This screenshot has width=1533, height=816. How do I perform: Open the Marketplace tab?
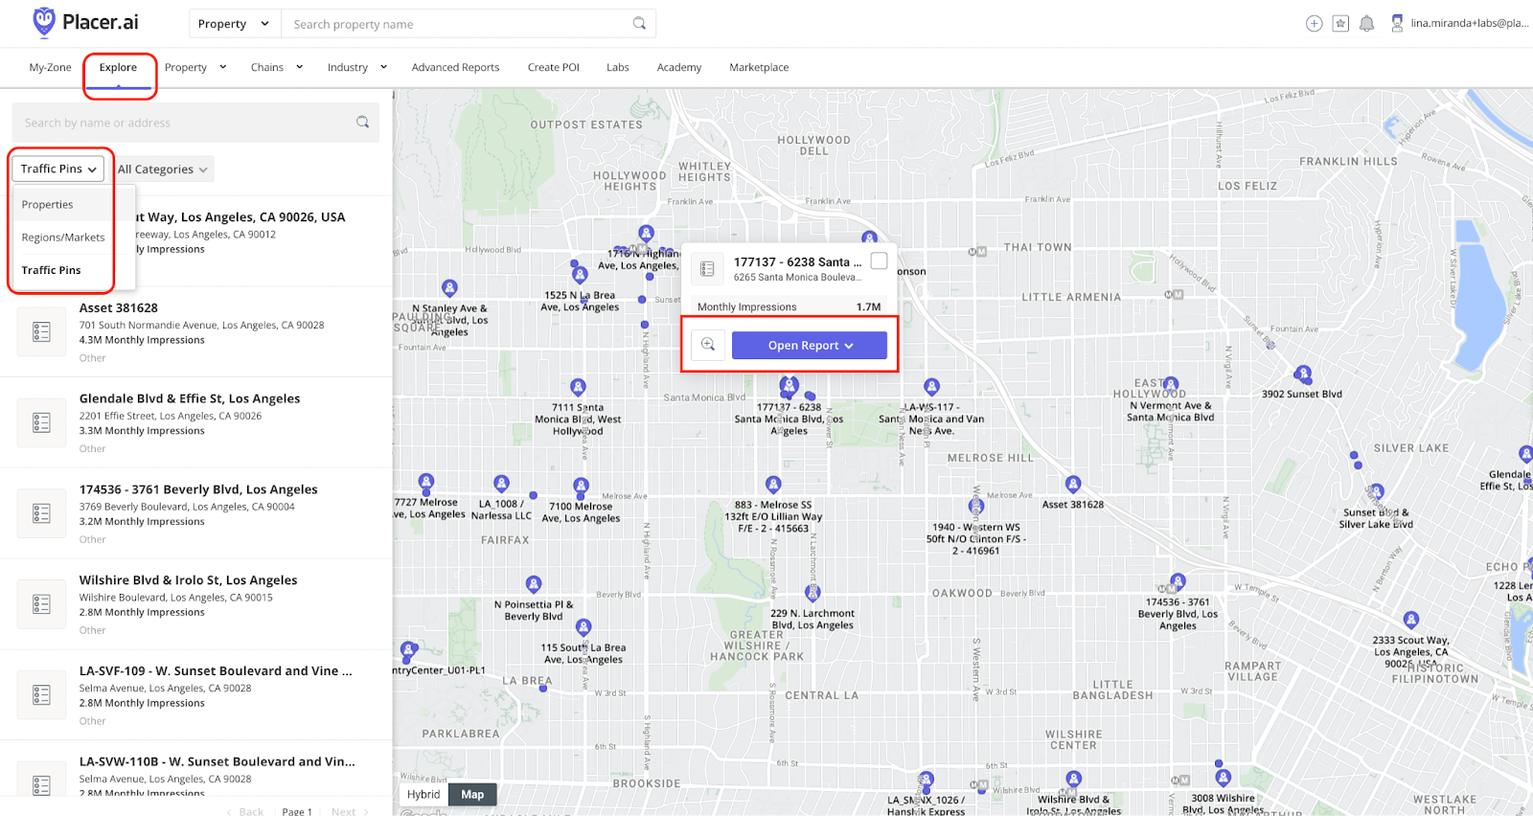click(x=759, y=67)
